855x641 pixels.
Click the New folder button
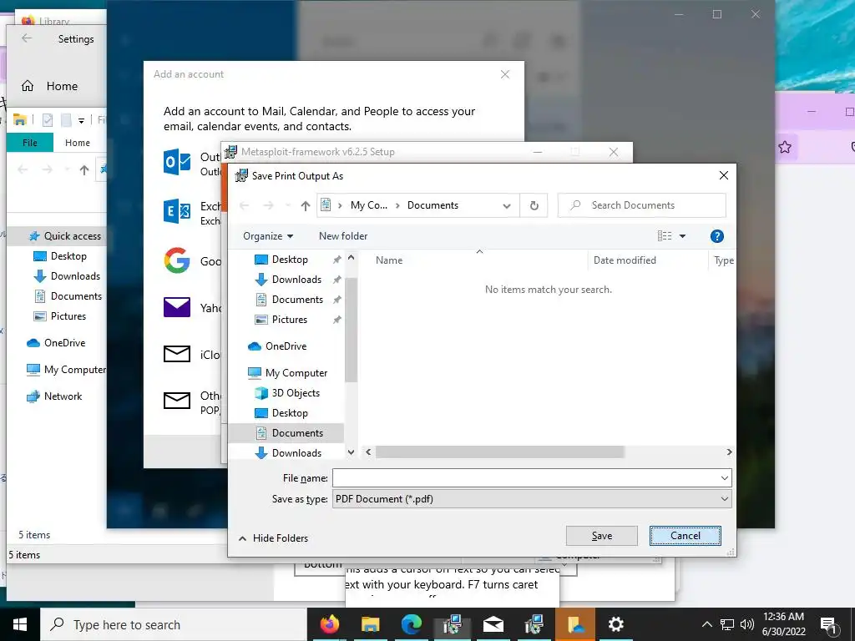343,236
